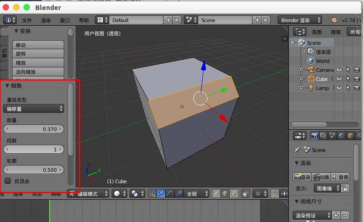The width and height of the screenshot is (363, 222).
Task: Toggle Camera visibility eye in outliner
Action: 339,70
